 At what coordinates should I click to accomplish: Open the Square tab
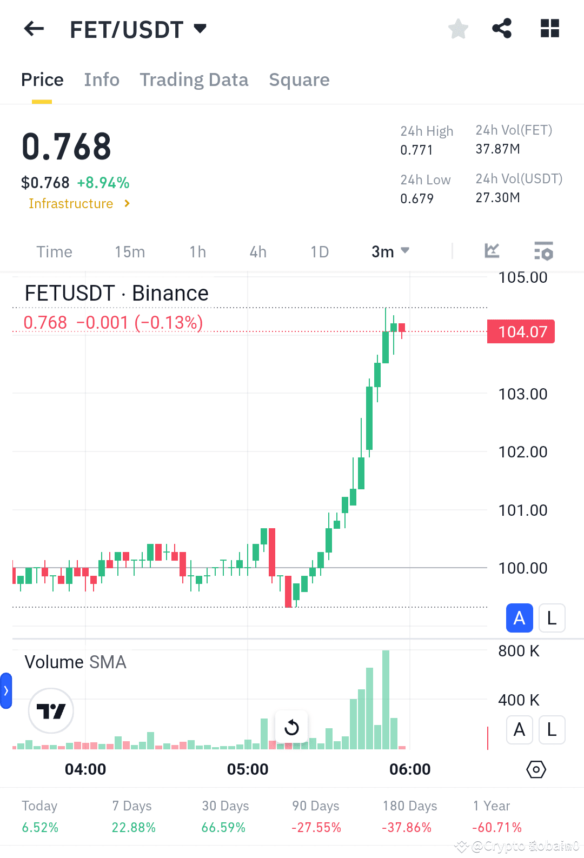point(299,80)
